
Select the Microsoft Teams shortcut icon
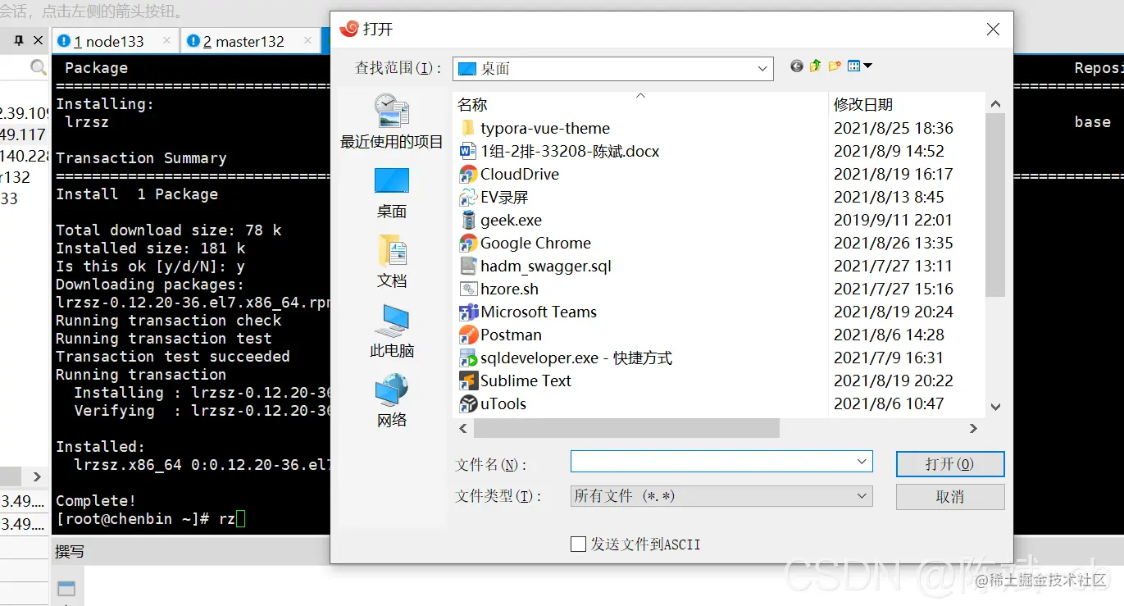coord(468,312)
